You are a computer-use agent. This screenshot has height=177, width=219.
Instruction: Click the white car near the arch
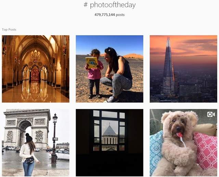[60, 154]
